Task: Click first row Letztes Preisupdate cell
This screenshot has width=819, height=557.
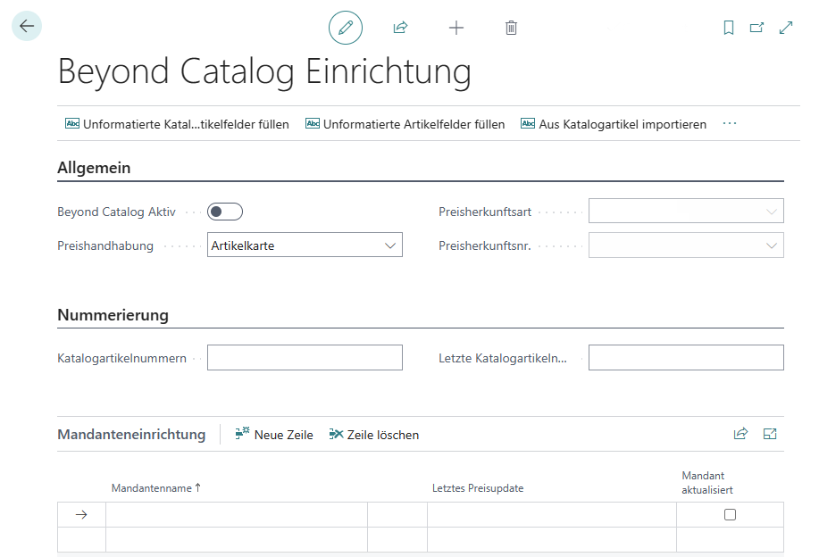Action: pyautogui.click(x=552, y=515)
